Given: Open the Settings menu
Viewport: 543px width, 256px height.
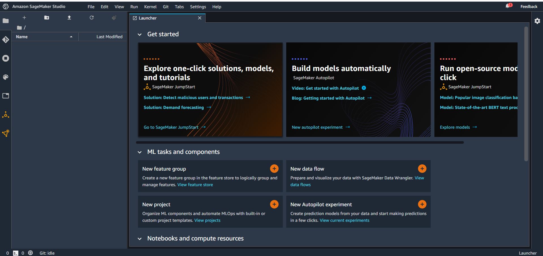Looking at the screenshot, I should pos(198,7).
